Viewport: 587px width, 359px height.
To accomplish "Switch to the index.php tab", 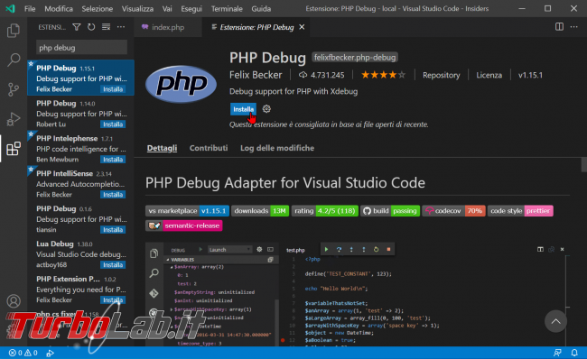I will pos(168,27).
